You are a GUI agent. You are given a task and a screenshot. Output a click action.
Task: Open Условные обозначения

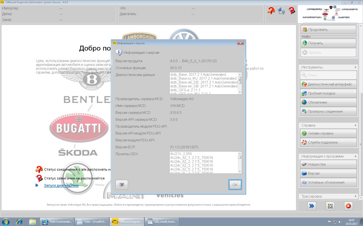coord(328,182)
